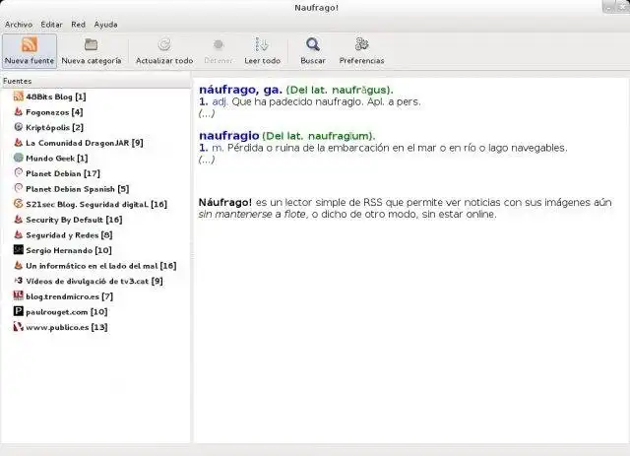Image resolution: width=630 pixels, height=456 pixels.
Task: Click the 'náufrago, ga.' heading text
Action: point(240,90)
